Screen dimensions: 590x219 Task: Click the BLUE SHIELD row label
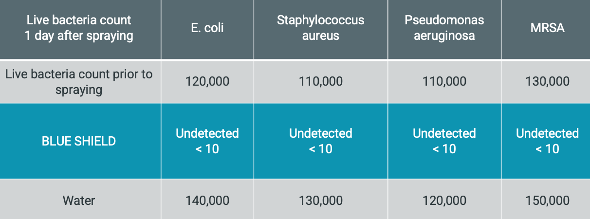click(79, 141)
